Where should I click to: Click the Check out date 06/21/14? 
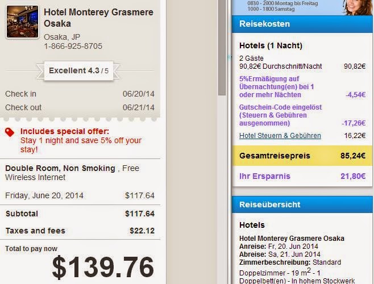click(x=138, y=108)
